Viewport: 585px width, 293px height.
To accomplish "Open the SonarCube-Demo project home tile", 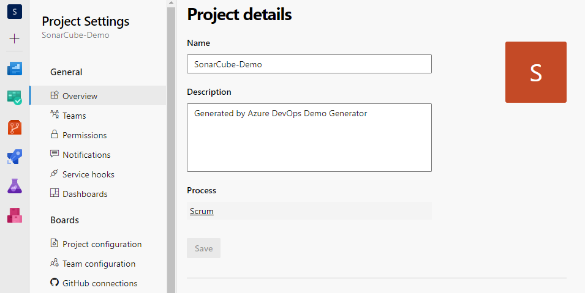I will [15, 12].
